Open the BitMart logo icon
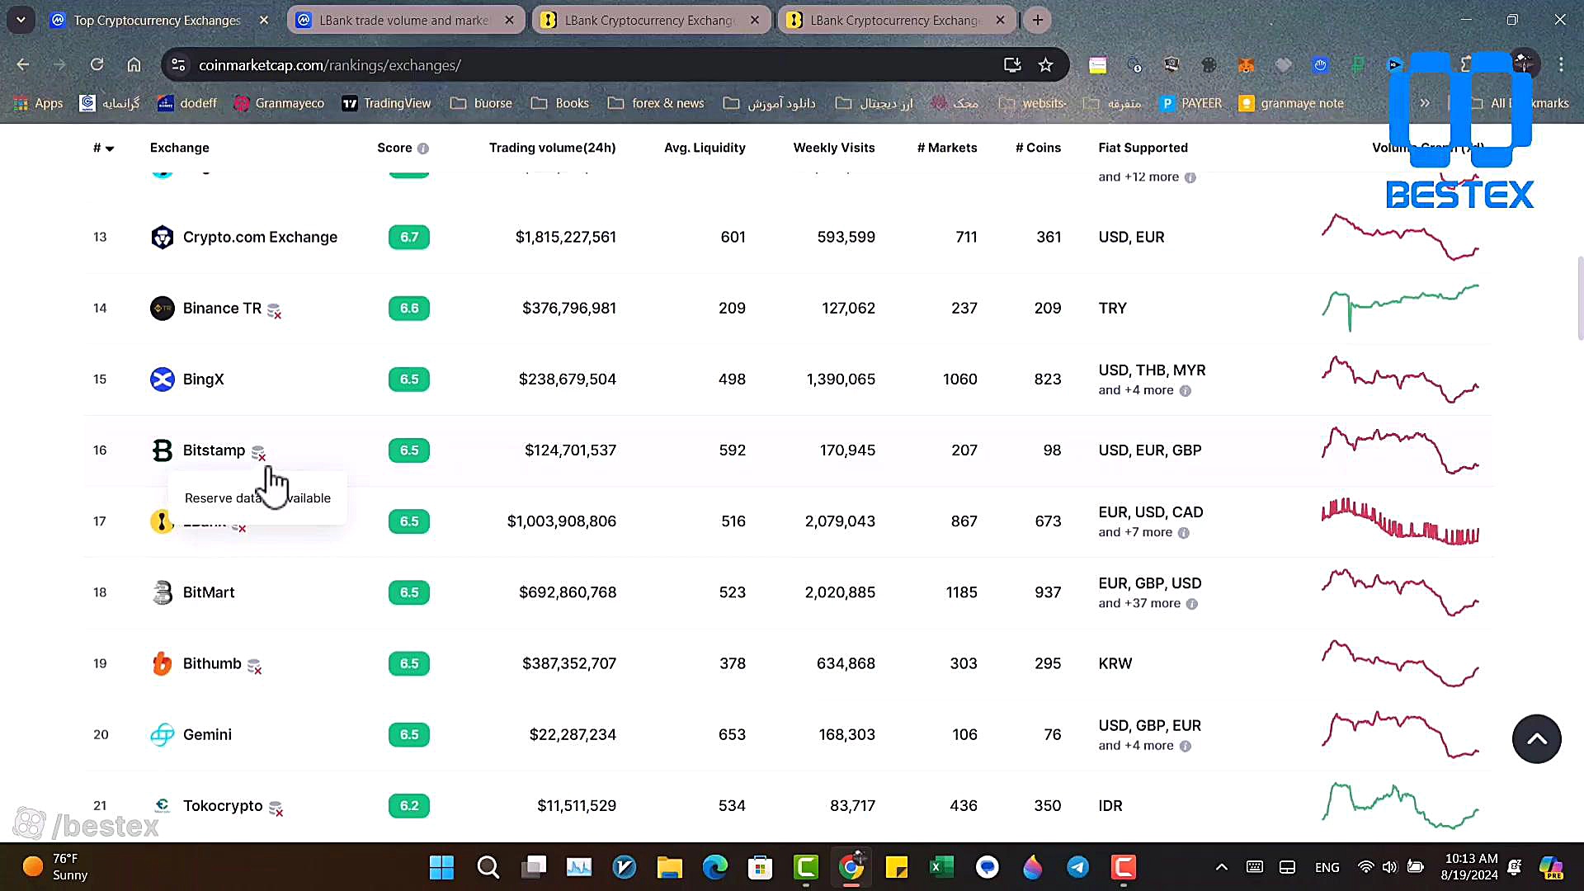 coord(163,592)
